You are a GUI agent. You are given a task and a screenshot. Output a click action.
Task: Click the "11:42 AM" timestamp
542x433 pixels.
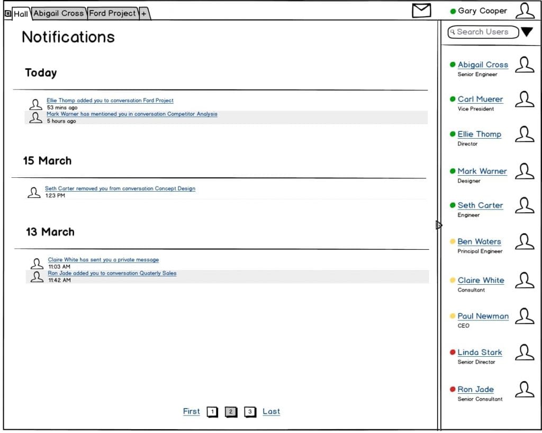(x=59, y=280)
